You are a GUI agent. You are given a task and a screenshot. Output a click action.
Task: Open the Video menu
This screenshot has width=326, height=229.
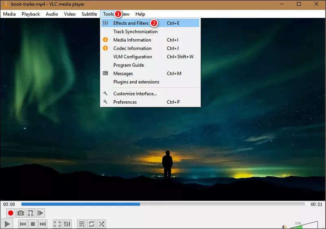70,14
